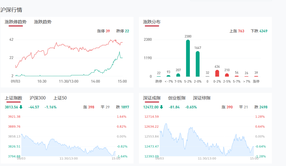Click the red 0-2% gain bar
Image resolution: width=286 pixels, height=166 pixels.
coord(217,73)
